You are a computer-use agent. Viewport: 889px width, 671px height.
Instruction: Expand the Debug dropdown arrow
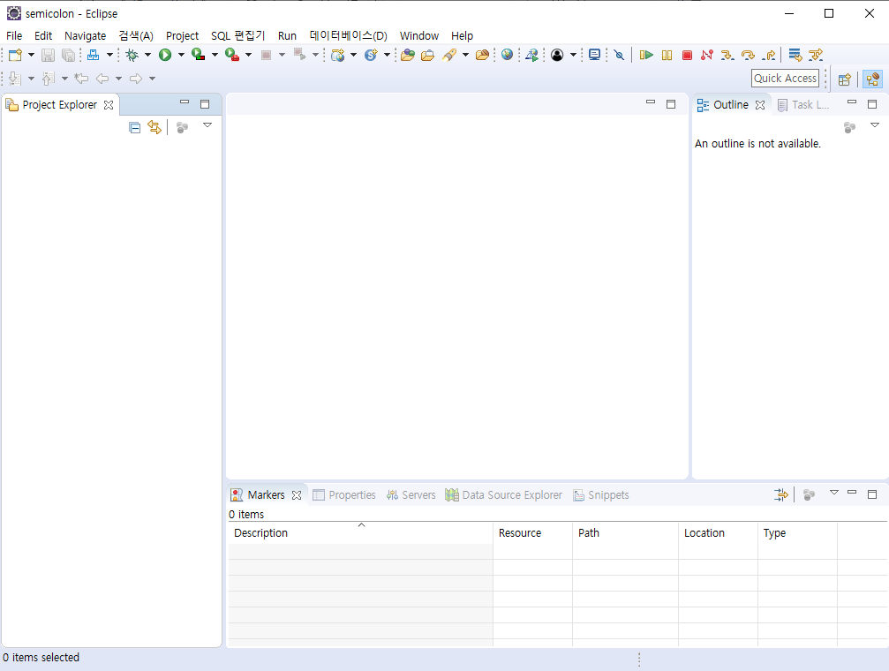[x=147, y=55]
